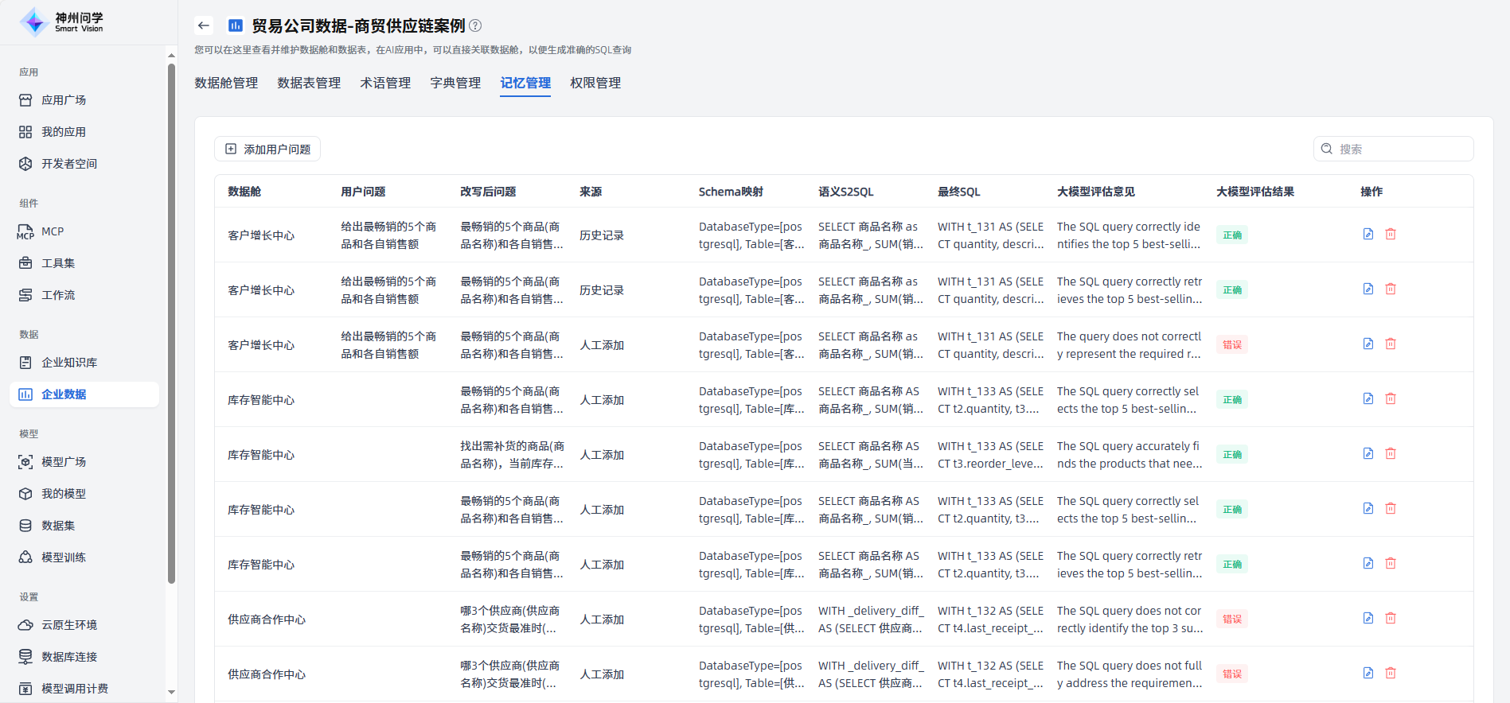
Task: Switch to 数据舱管理 tab
Action: [x=226, y=83]
